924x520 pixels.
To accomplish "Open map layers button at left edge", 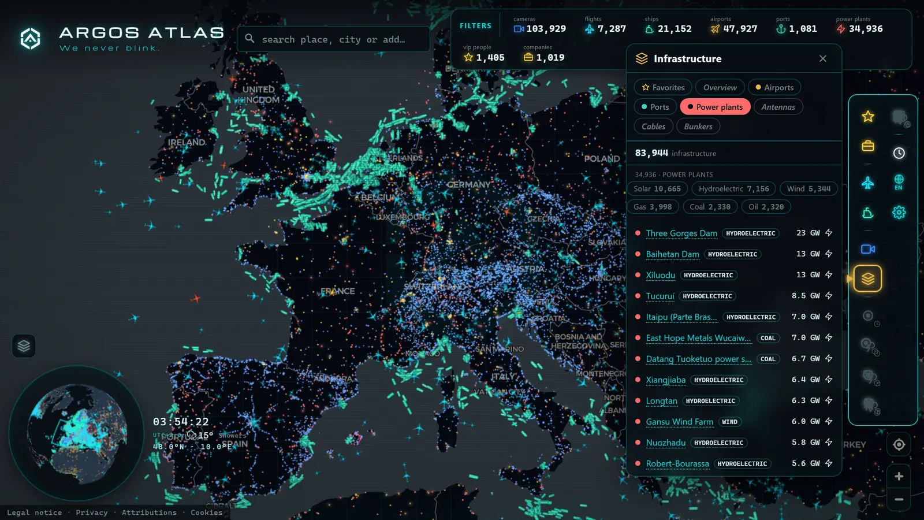I will (x=24, y=346).
